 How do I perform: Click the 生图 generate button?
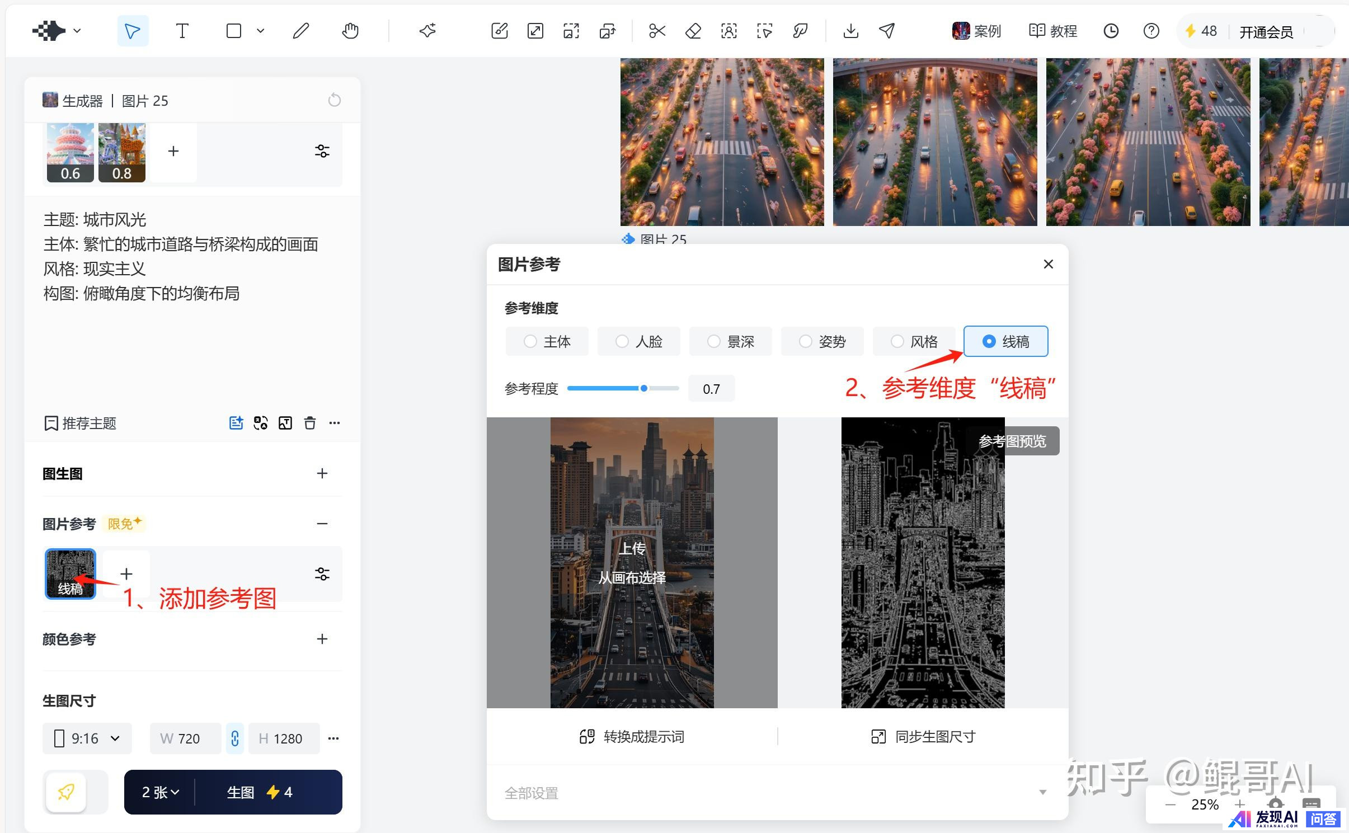pyautogui.click(x=260, y=792)
